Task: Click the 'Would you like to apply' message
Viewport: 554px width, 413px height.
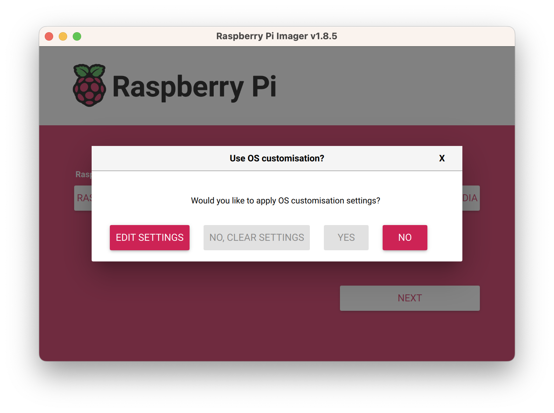Action: pyautogui.click(x=285, y=201)
